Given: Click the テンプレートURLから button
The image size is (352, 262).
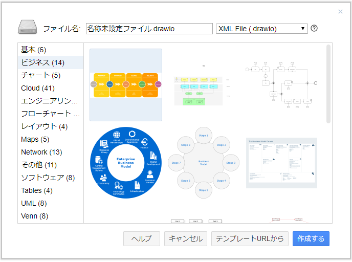Looking at the screenshot, I should point(250,238).
